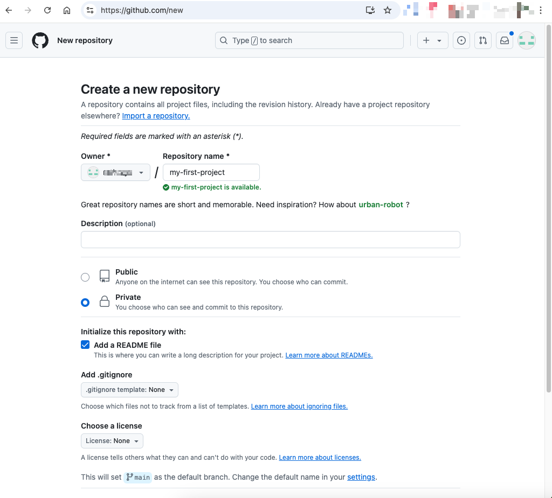
Task: View site information icon in address bar
Action: tap(90, 10)
